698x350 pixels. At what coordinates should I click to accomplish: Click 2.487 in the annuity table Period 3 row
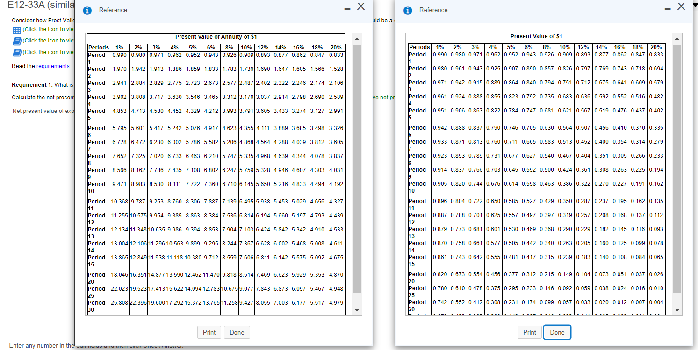pos(246,83)
